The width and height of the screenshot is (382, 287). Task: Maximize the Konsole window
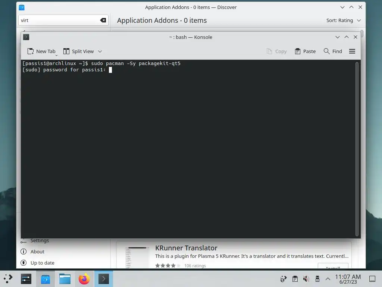[x=347, y=37]
